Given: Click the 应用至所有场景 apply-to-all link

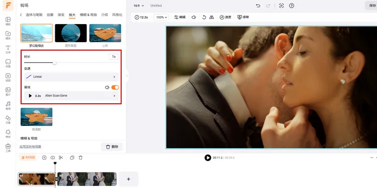Looking at the screenshot, I should (30, 147).
